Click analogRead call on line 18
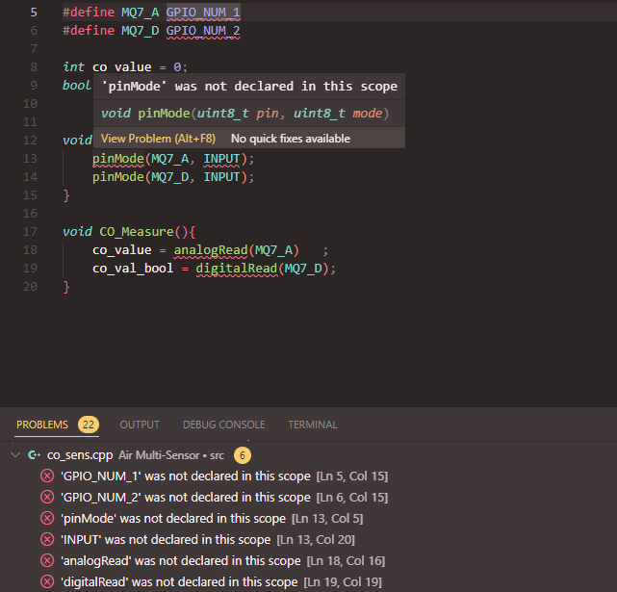Screen dimensions: 617x592 click(x=211, y=250)
